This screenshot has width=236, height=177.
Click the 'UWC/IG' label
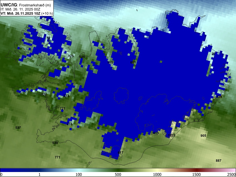point(9,5)
